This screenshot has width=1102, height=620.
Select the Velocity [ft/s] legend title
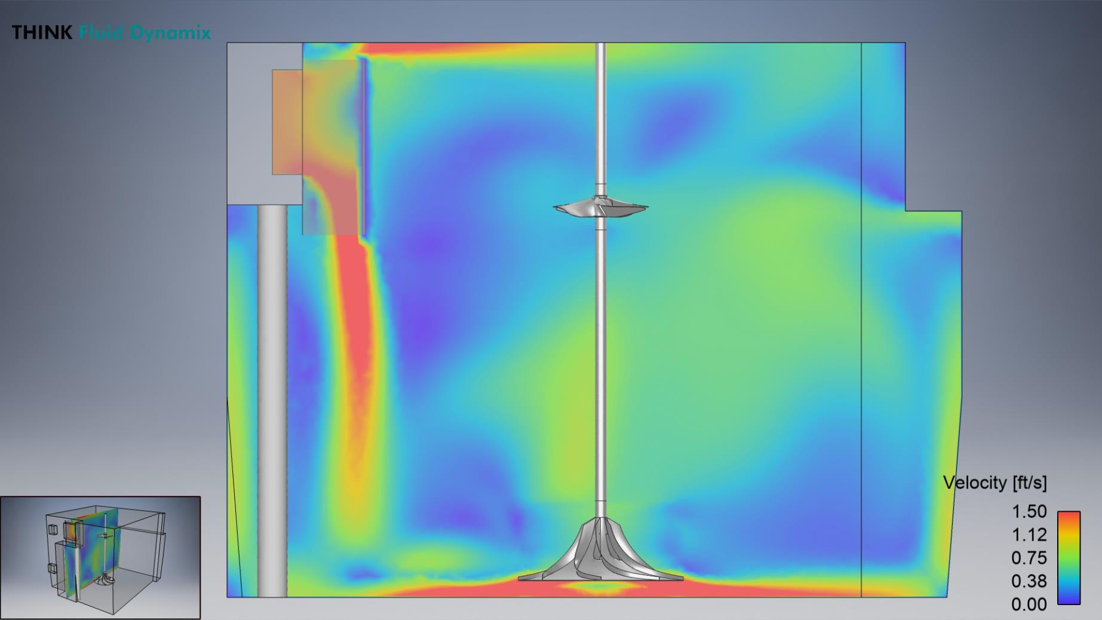click(994, 483)
